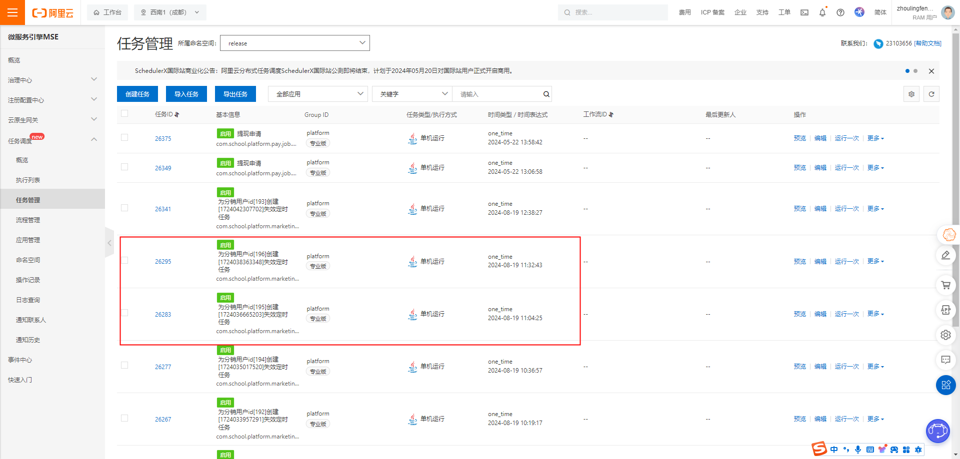Refresh the task list
The width and height of the screenshot is (960, 459).
[931, 94]
